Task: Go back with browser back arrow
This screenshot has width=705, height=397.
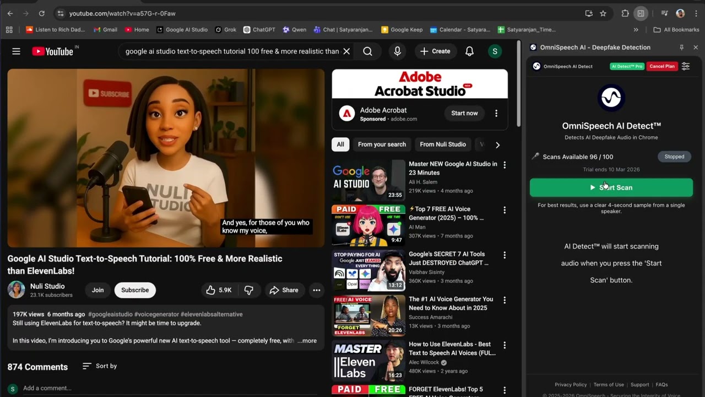Action: 10,13
